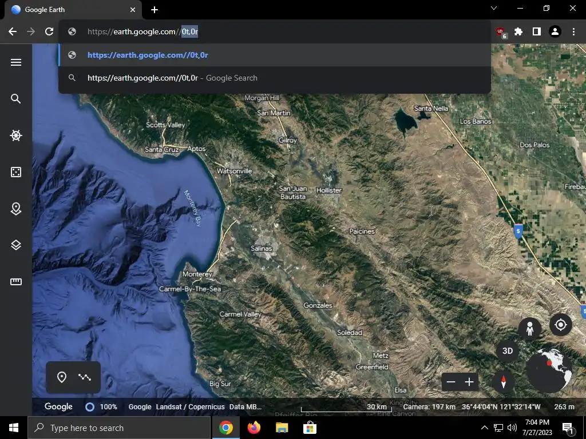586x439 pixels.
Task: Open uBlock Origin extension icon
Action: pyautogui.click(x=501, y=32)
